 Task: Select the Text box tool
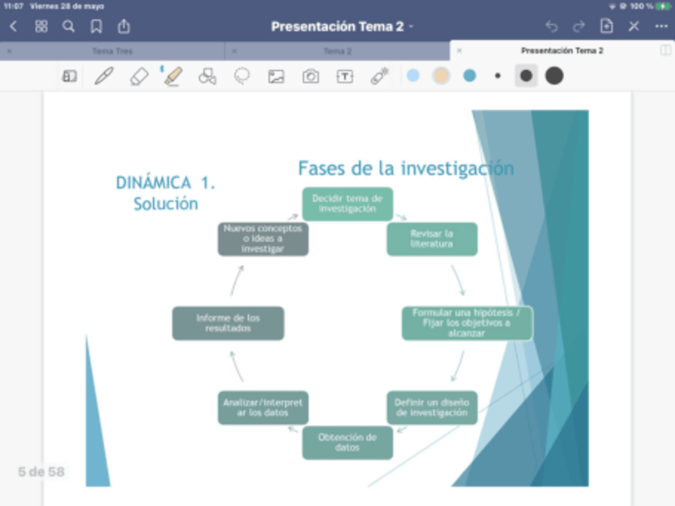click(345, 76)
